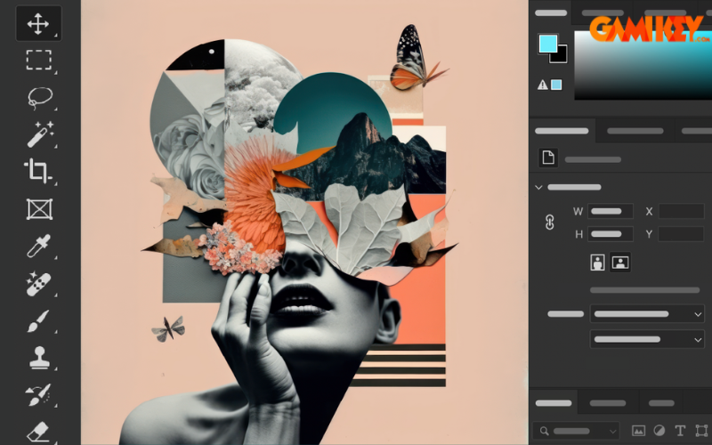Click the H height input field

[x=610, y=234]
